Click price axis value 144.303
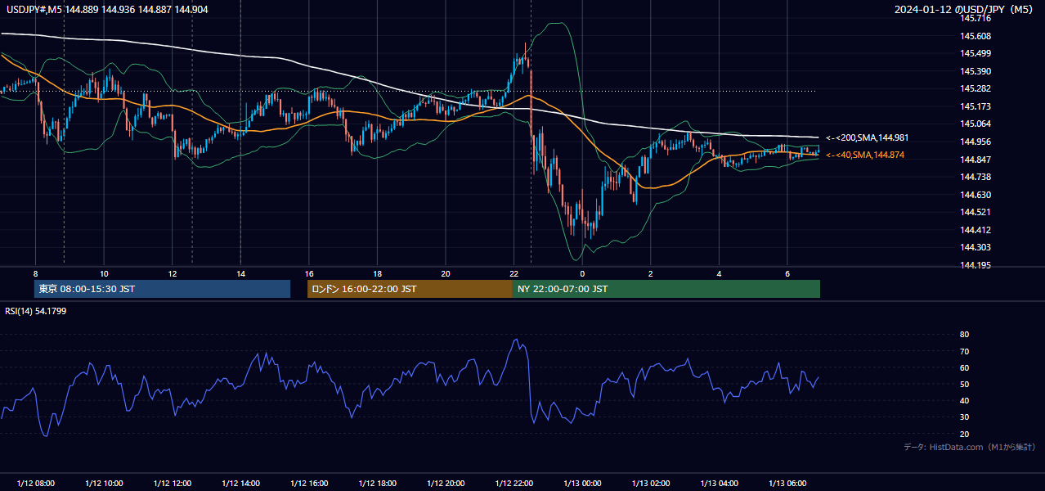The image size is (1045, 491). (976, 247)
